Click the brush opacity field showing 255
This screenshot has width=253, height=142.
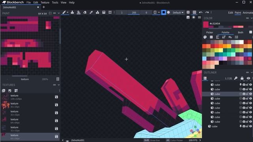134,13
